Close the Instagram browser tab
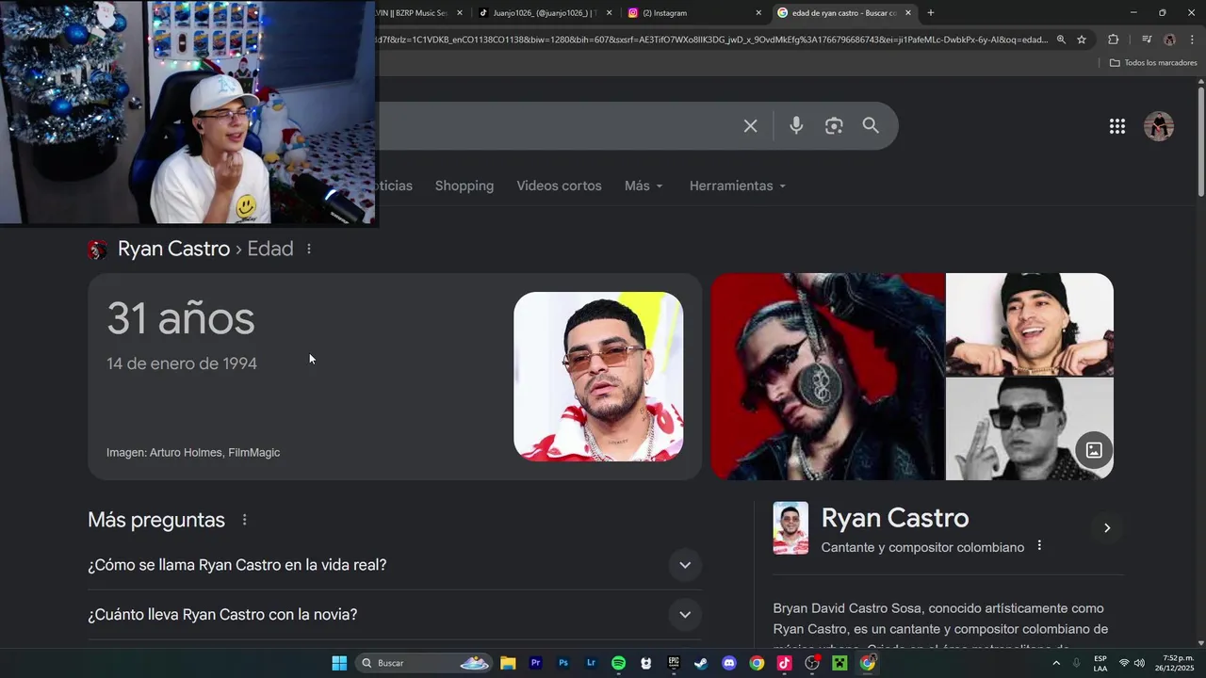The height and width of the screenshot is (678, 1206). click(x=758, y=13)
